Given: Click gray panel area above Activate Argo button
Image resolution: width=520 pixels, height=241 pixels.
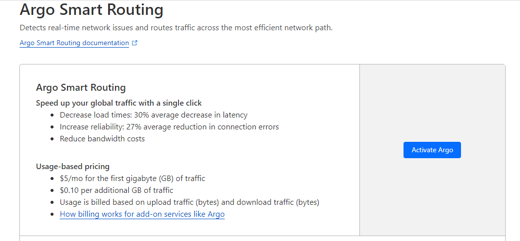Looking at the screenshot, I should (x=432, y=103).
